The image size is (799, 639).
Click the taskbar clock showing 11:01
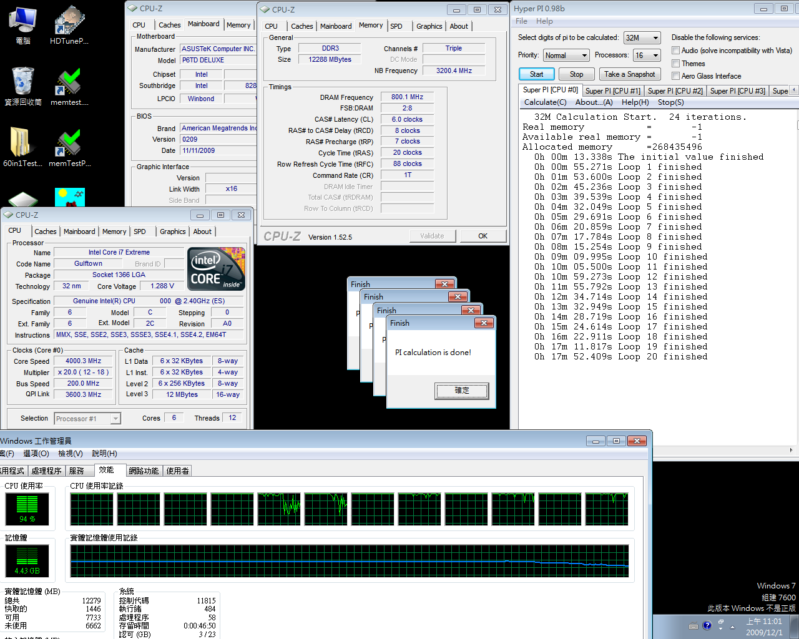[x=764, y=627]
